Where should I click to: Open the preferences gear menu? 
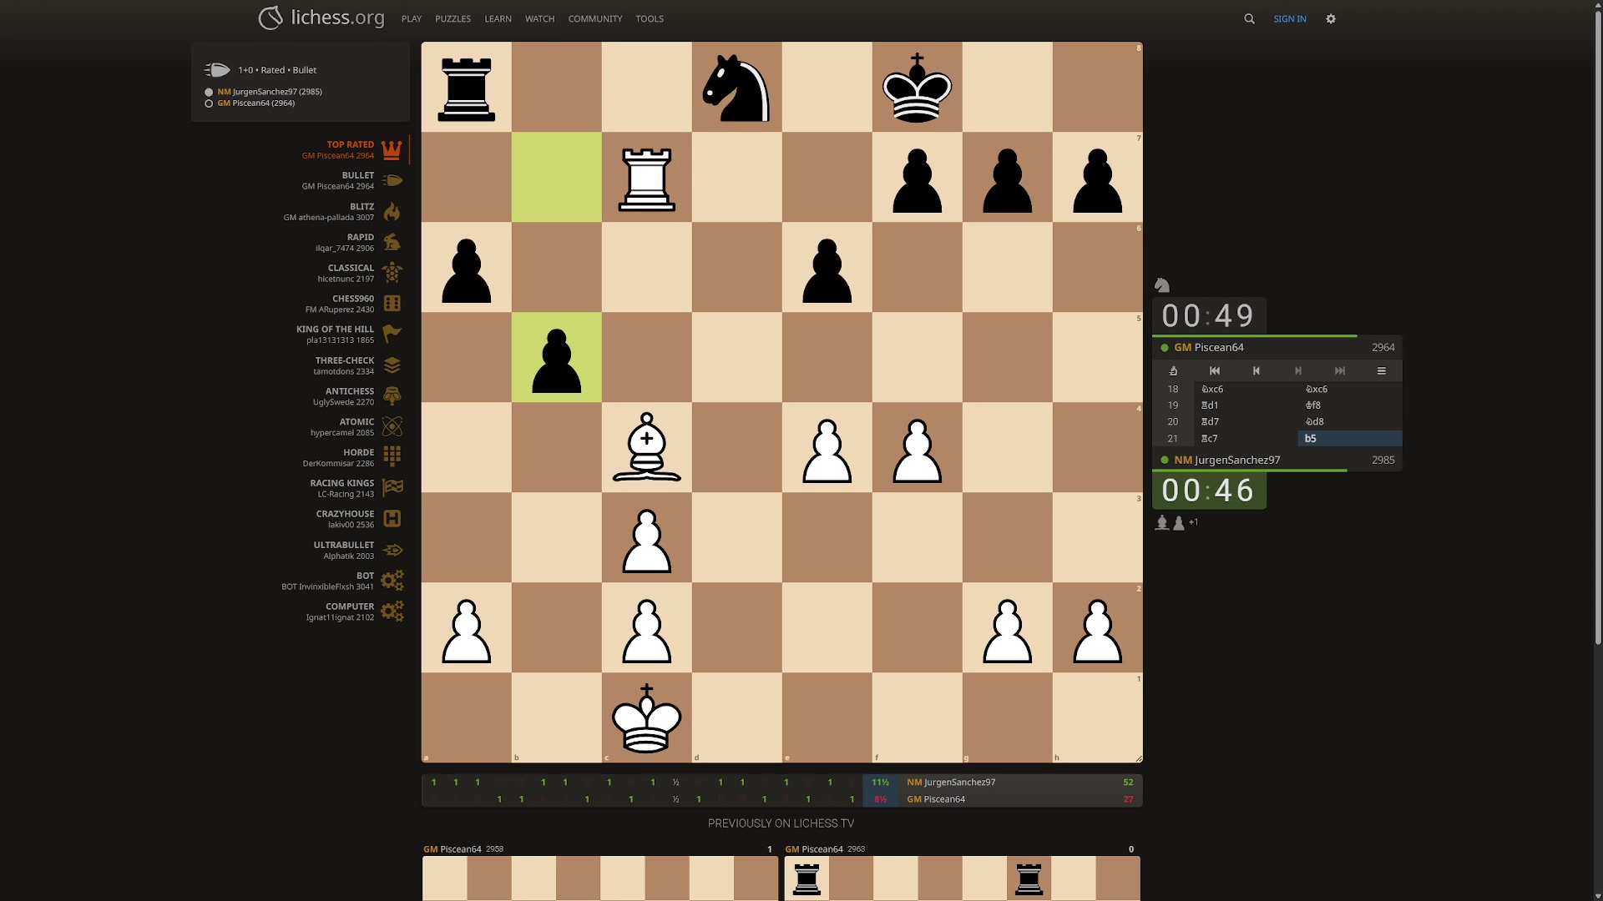[1331, 18]
